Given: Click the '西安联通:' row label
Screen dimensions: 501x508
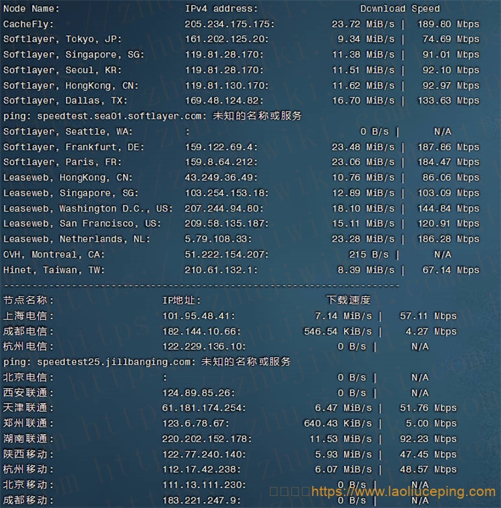Looking at the screenshot, I should (x=28, y=393).
